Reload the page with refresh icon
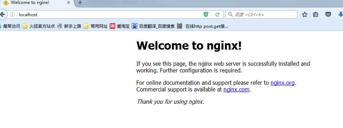This screenshot has height=128, width=343. (x=217, y=15)
